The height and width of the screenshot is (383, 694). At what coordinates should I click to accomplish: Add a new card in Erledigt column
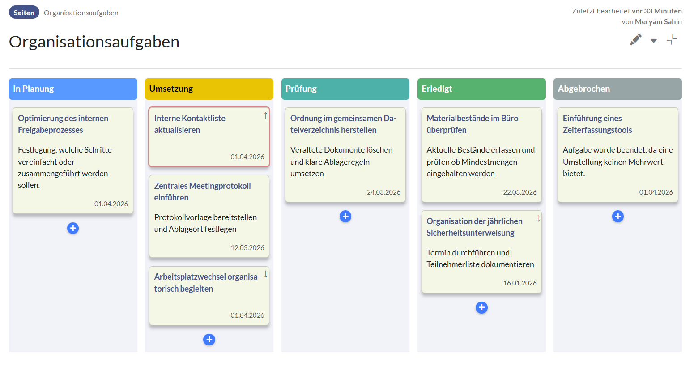481,307
